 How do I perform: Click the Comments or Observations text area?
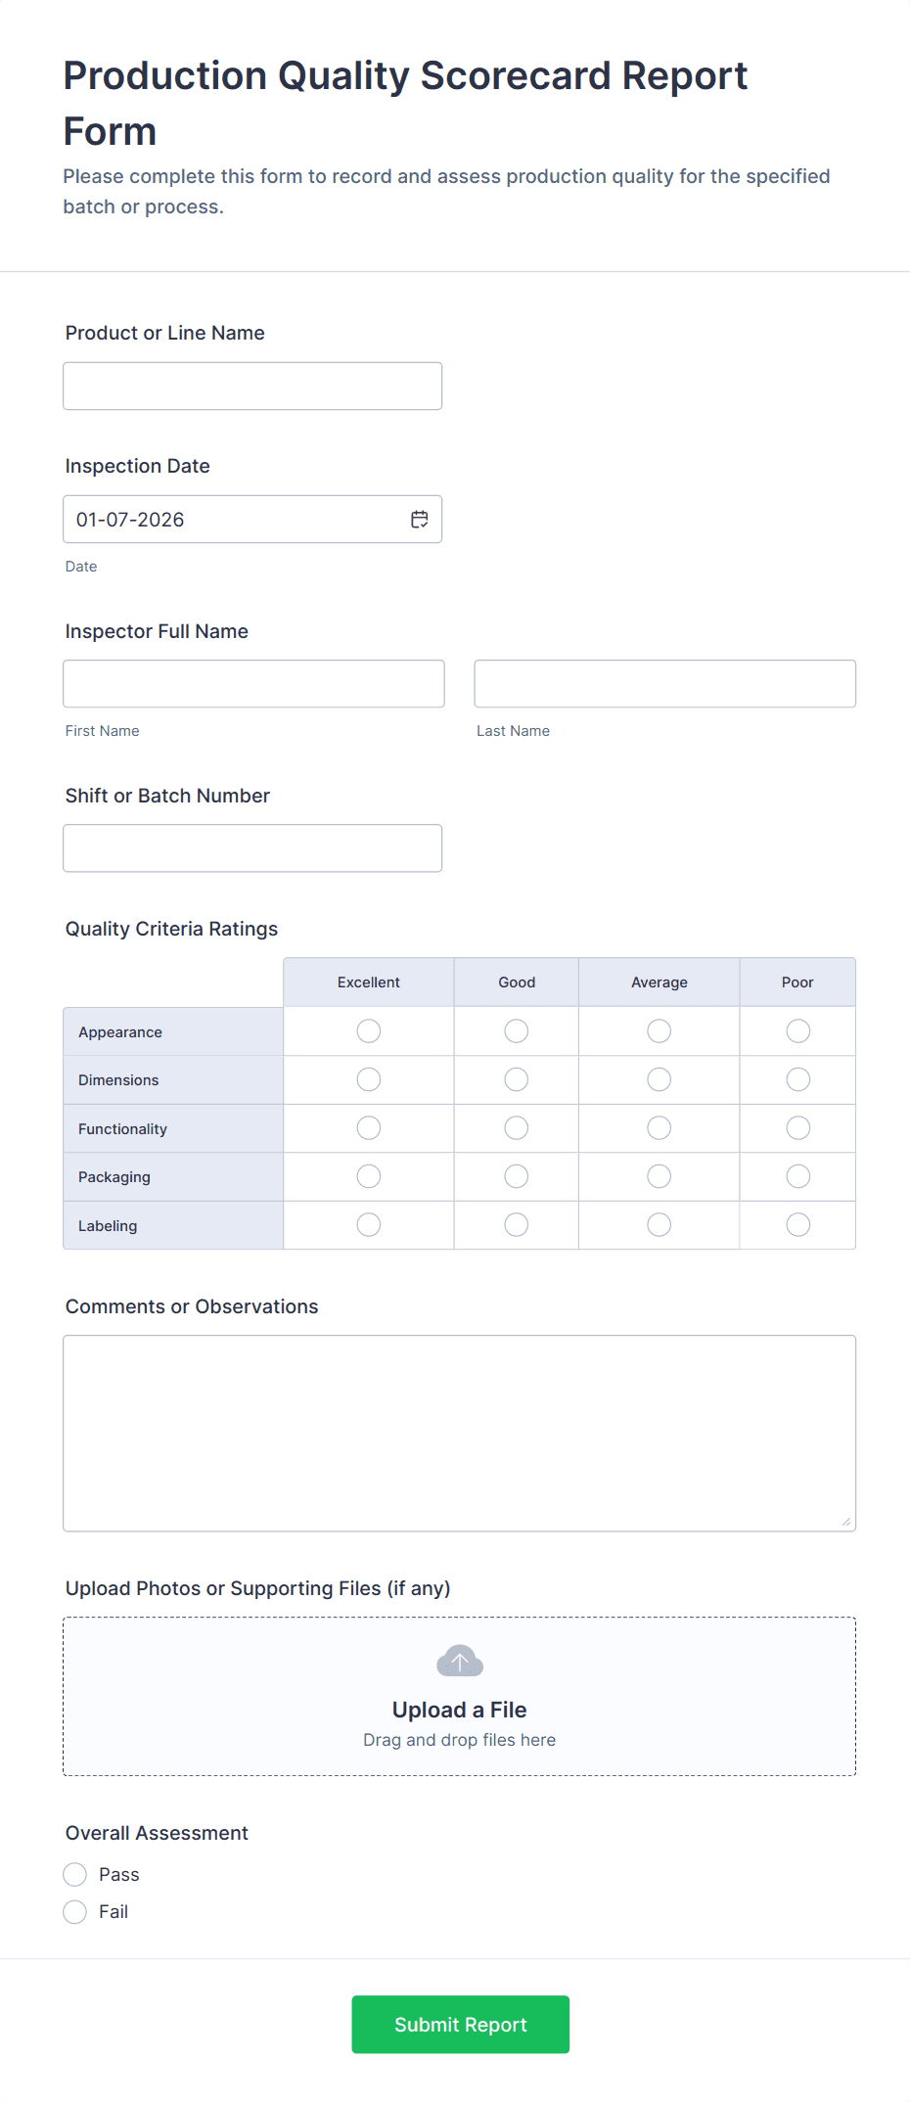point(459,1429)
